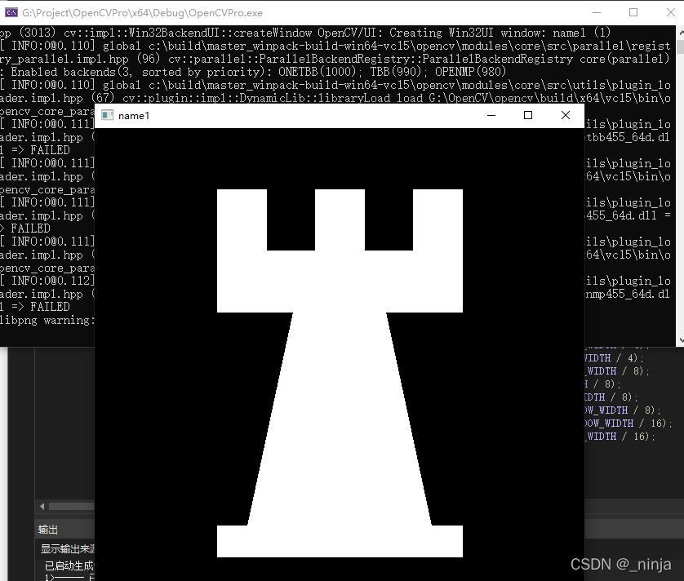Maximize the OpenCVPro.exe console window
This screenshot has width=684, height=581.
click(x=633, y=12)
